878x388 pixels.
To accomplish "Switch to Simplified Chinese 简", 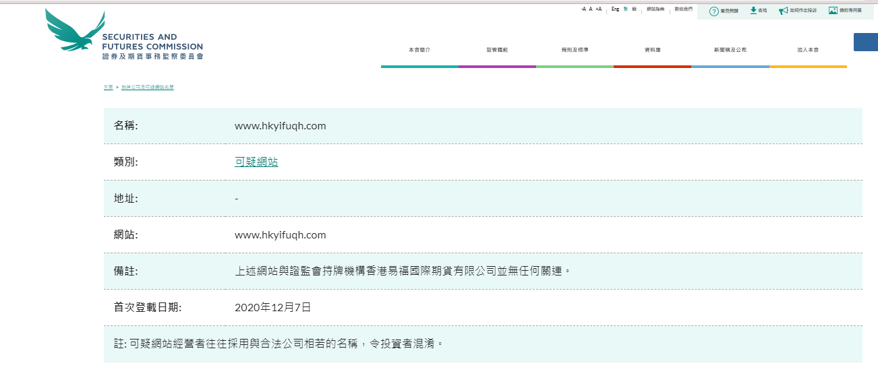I will (634, 9).
